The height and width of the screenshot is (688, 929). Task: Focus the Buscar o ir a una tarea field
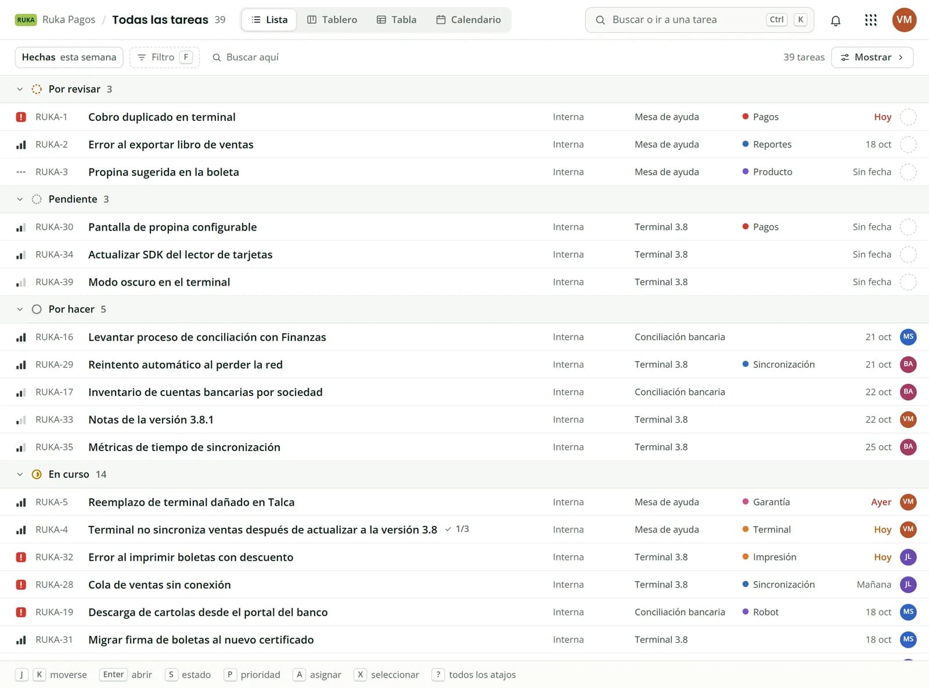[x=699, y=20]
